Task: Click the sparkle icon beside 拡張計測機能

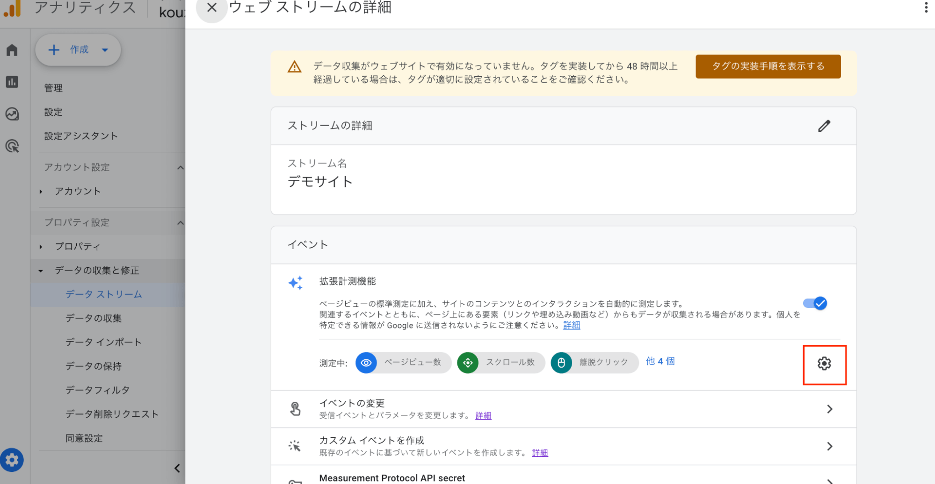Action: coord(295,283)
